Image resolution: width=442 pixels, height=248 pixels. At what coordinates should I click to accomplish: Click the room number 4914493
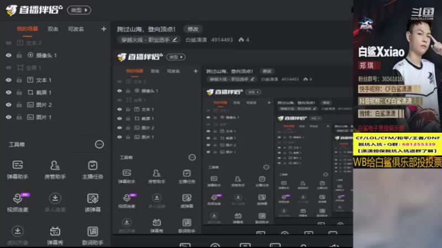pos(222,40)
